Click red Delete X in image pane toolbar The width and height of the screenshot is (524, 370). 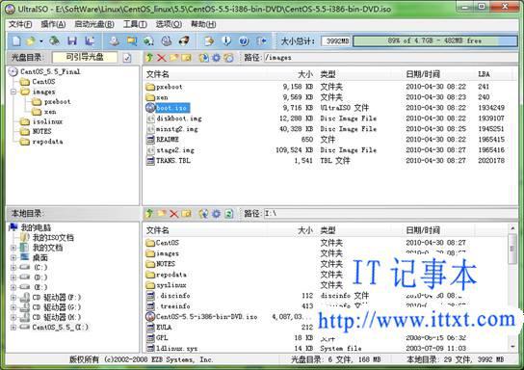pyautogui.click(x=162, y=58)
